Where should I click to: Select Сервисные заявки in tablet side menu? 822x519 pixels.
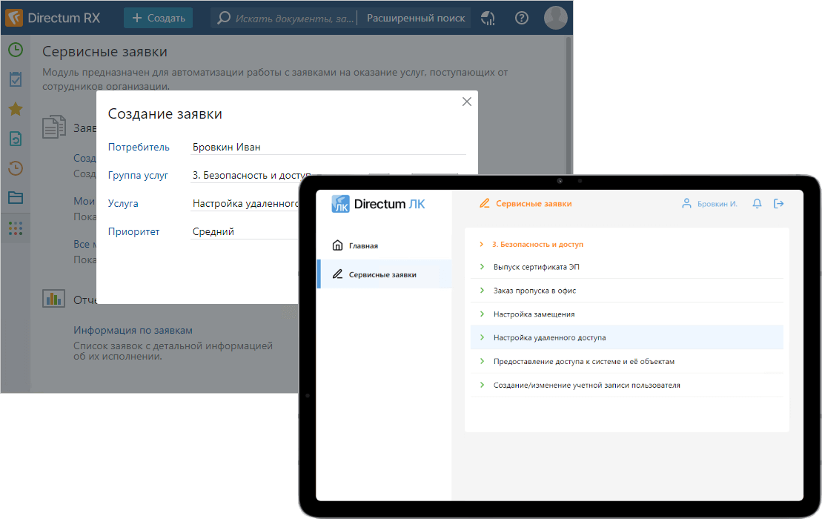tap(384, 274)
